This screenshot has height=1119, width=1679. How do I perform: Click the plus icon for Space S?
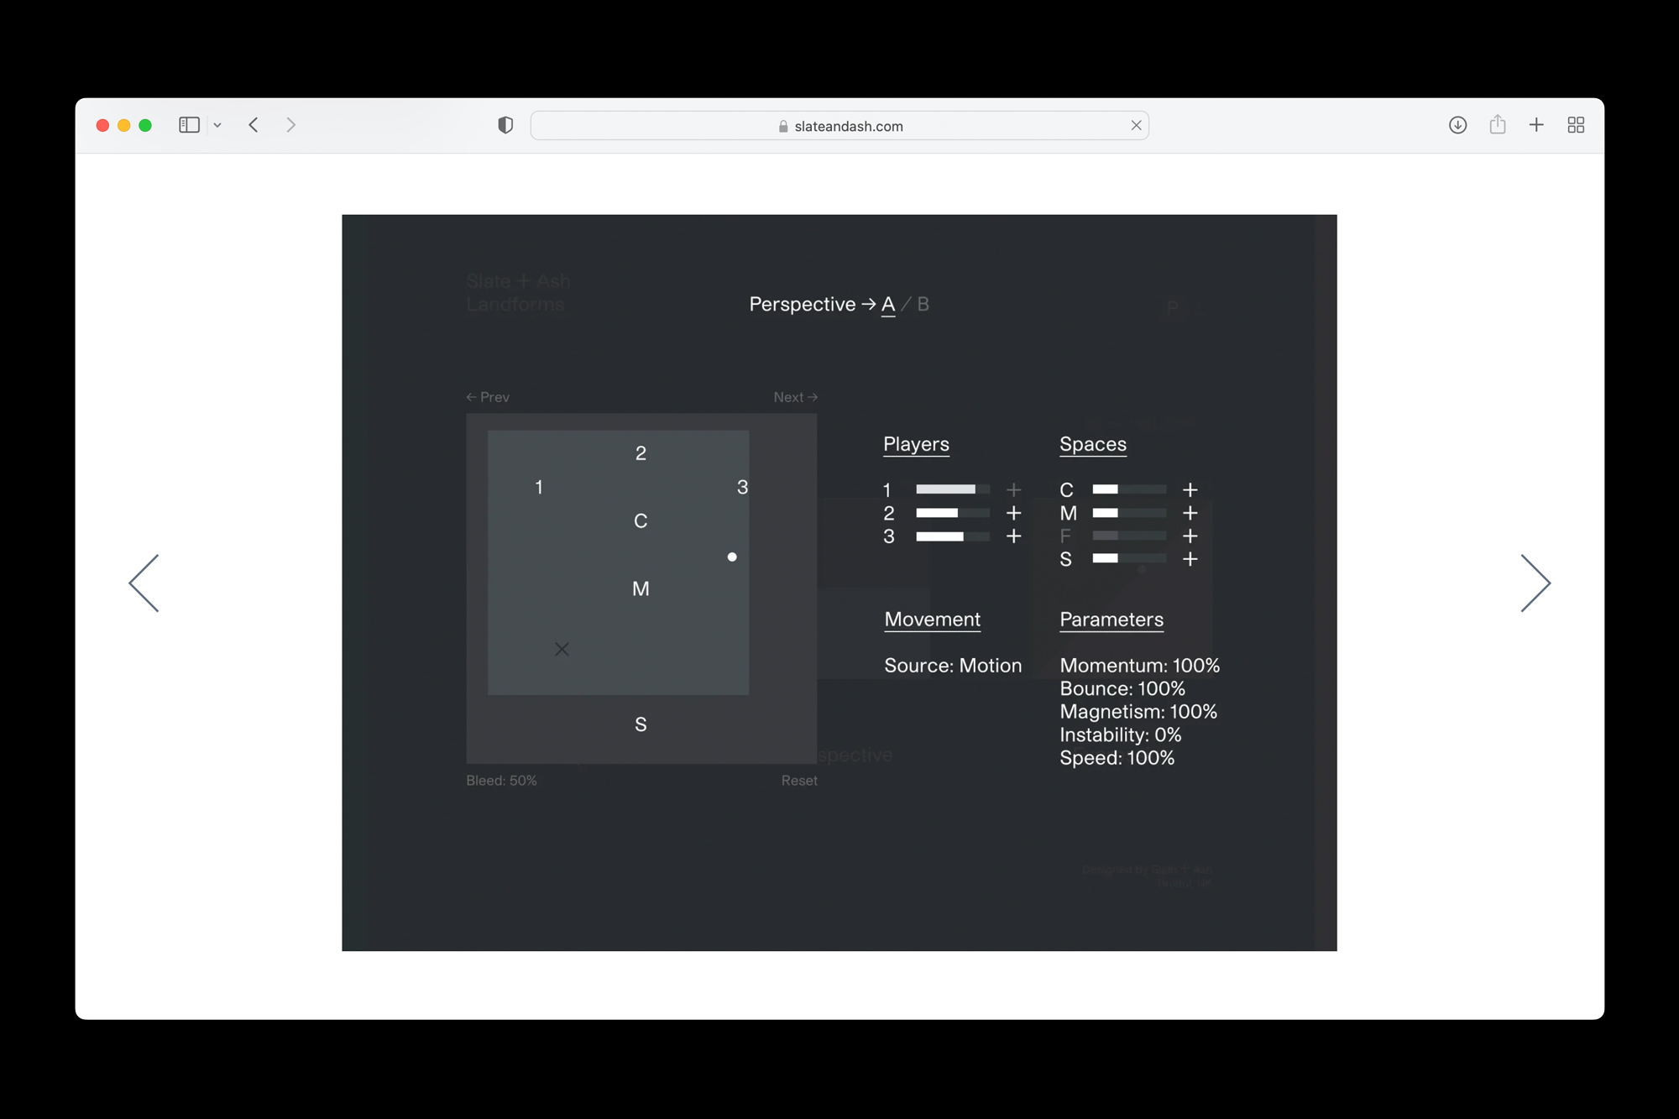(x=1190, y=559)
